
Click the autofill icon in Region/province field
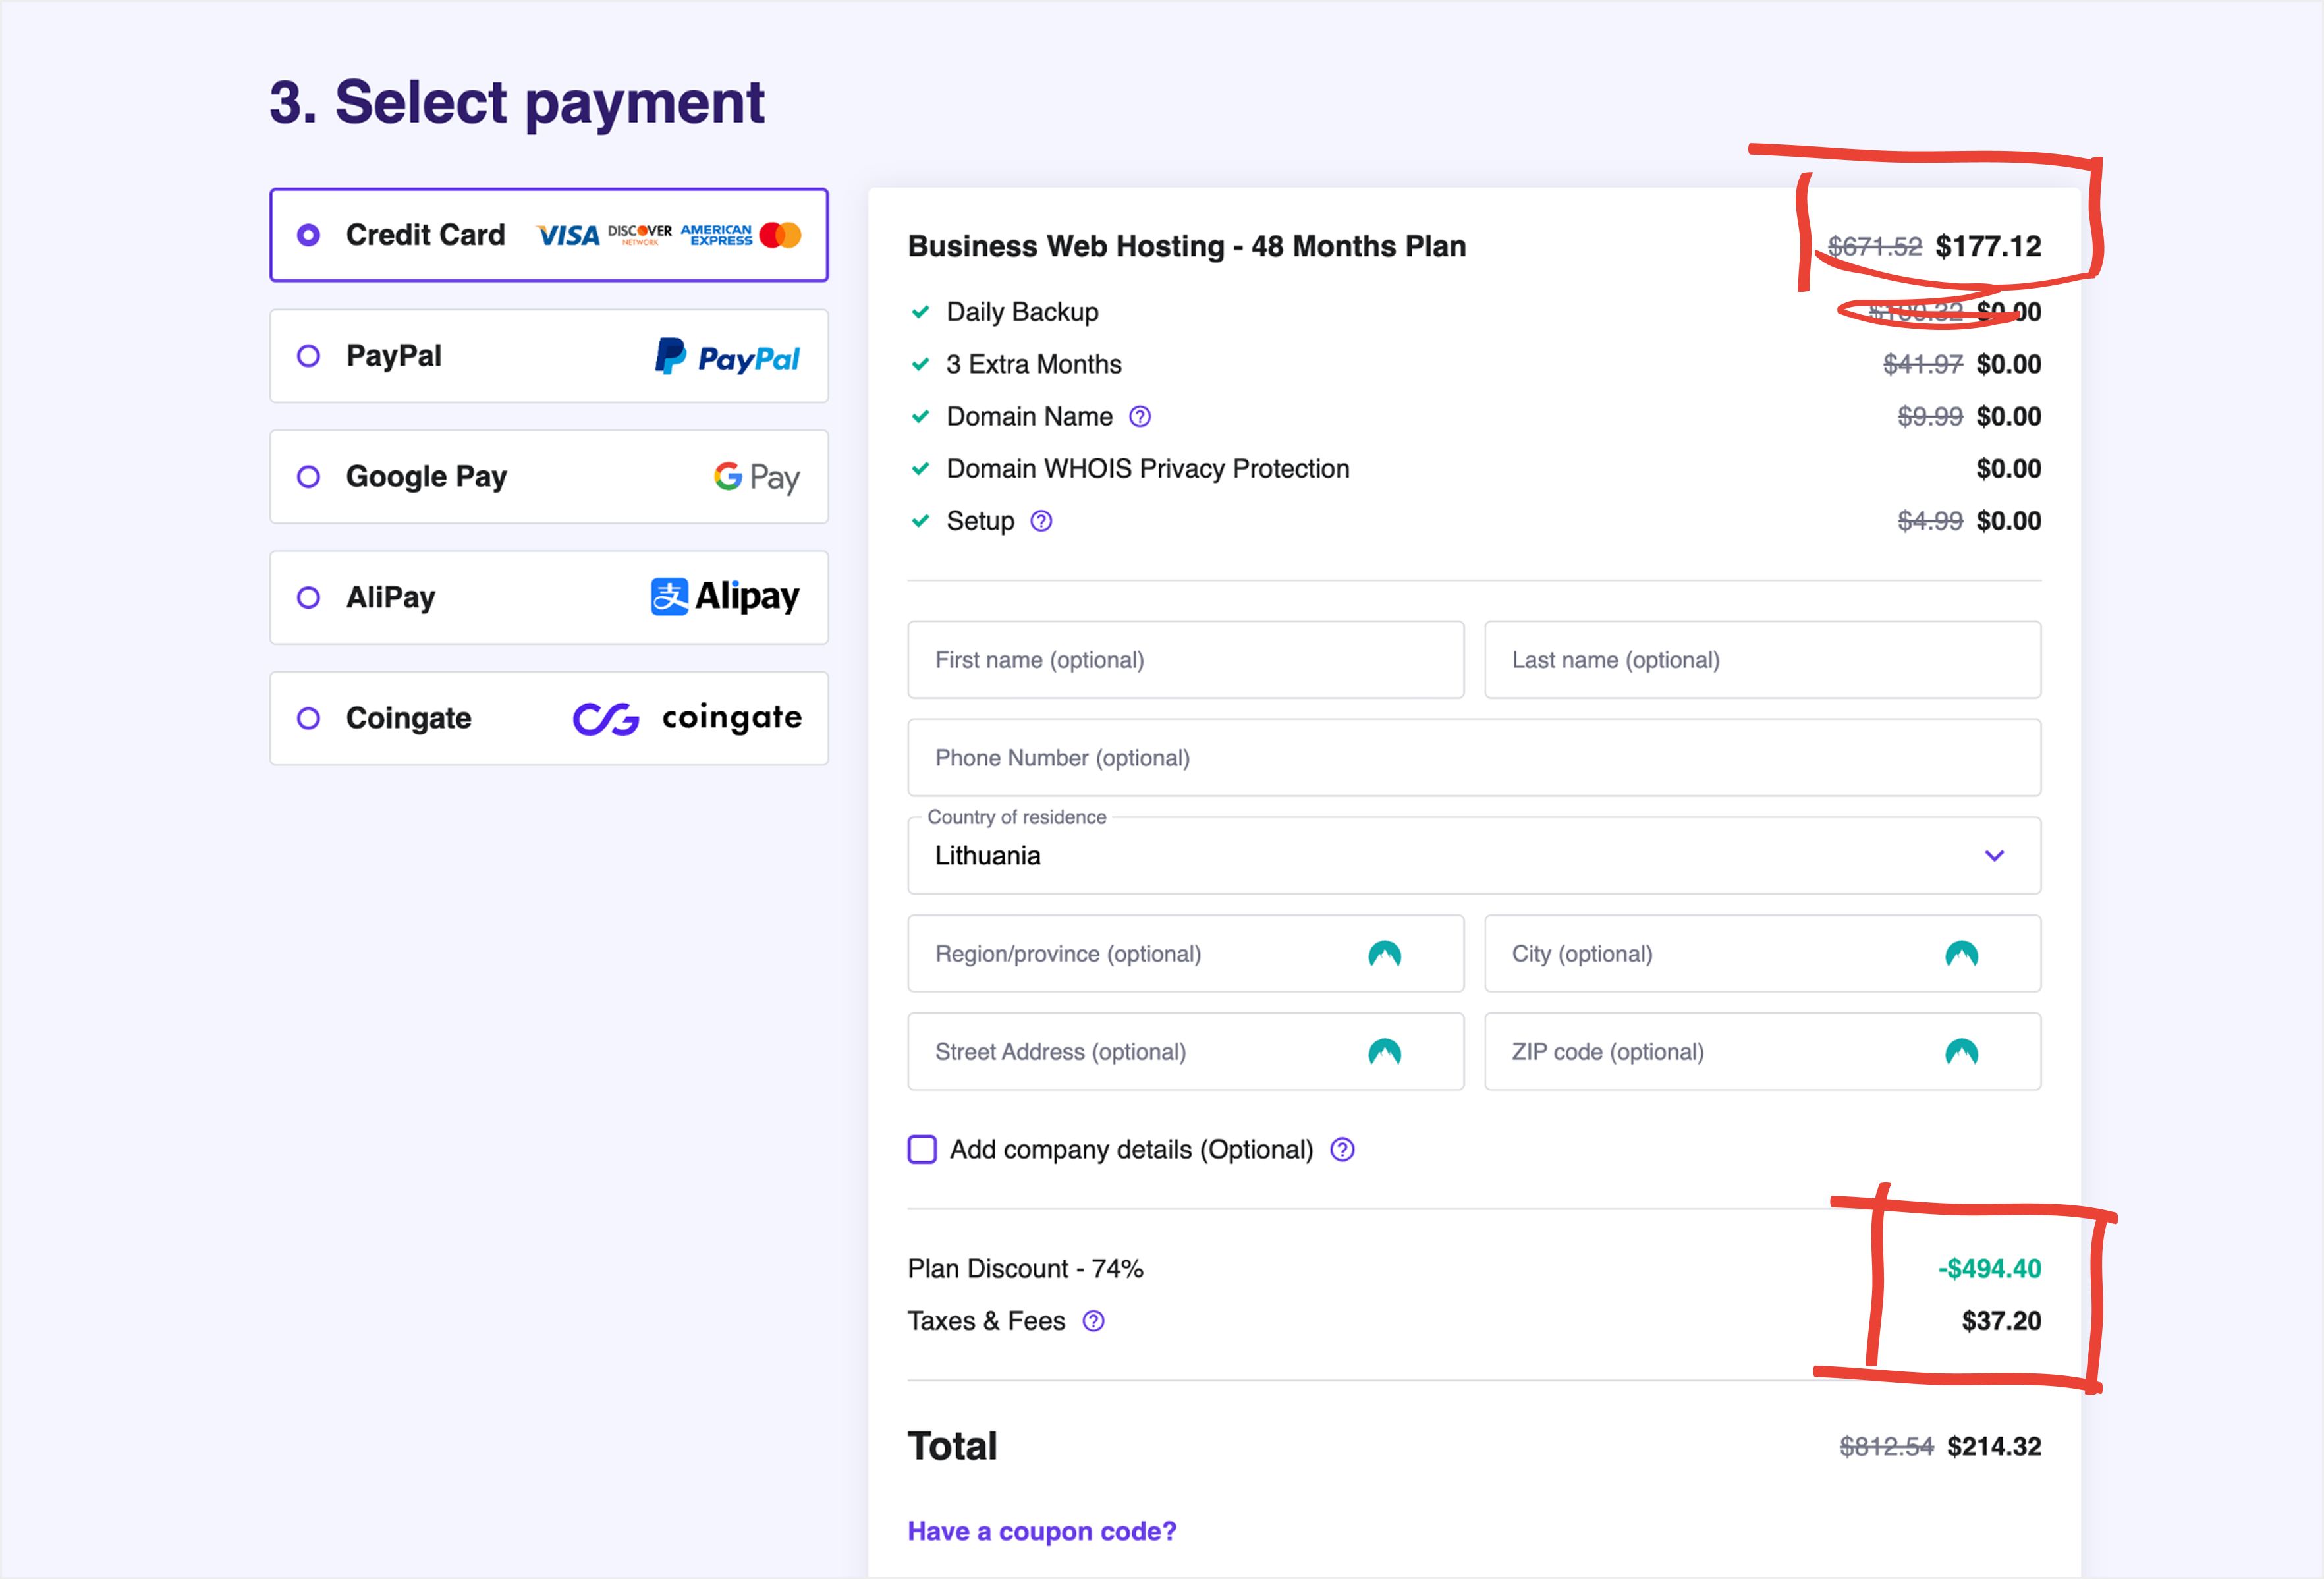click(x=1384, y=954)
